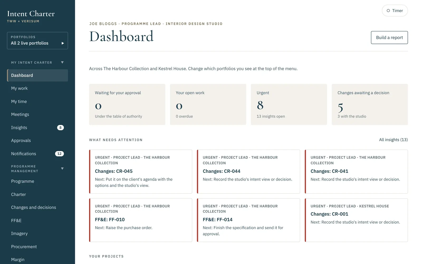Open Your open work card
422x264 pixels.
[208, 104]
